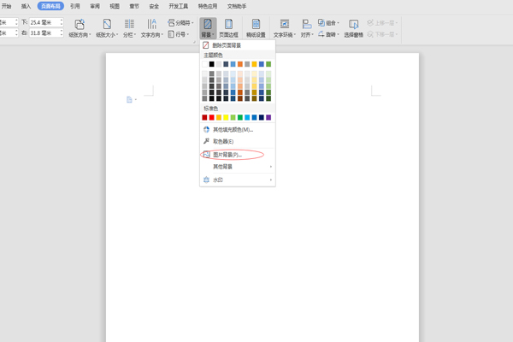Click the 纸张方向 page orientation icon

tap(80, 26)
